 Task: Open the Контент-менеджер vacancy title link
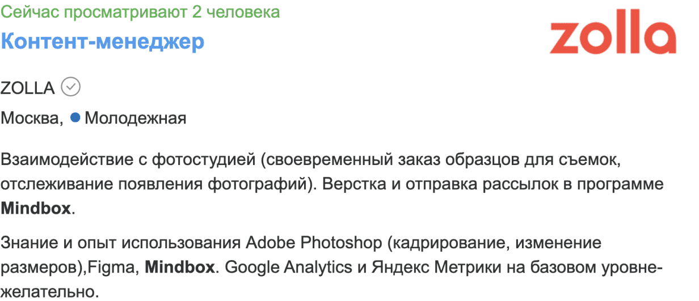coord(103,41)
